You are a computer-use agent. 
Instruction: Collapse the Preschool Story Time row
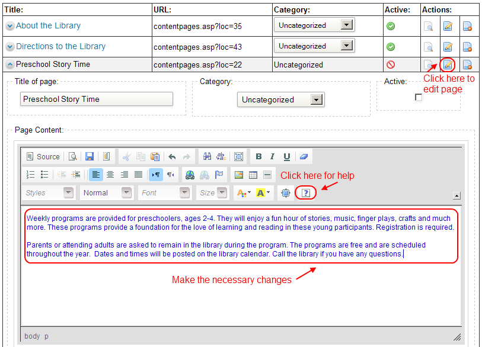[10, 65]
